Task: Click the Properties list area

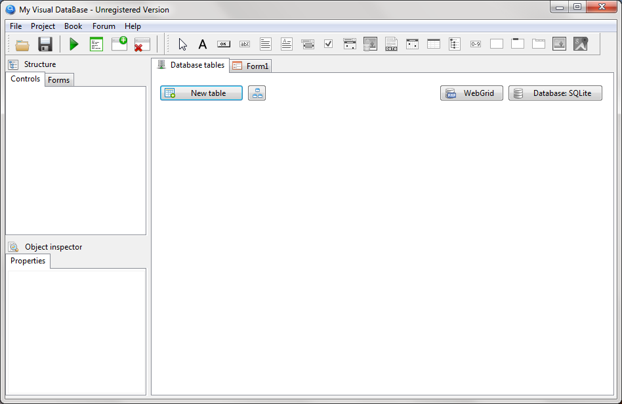Action: click(77, 332)
